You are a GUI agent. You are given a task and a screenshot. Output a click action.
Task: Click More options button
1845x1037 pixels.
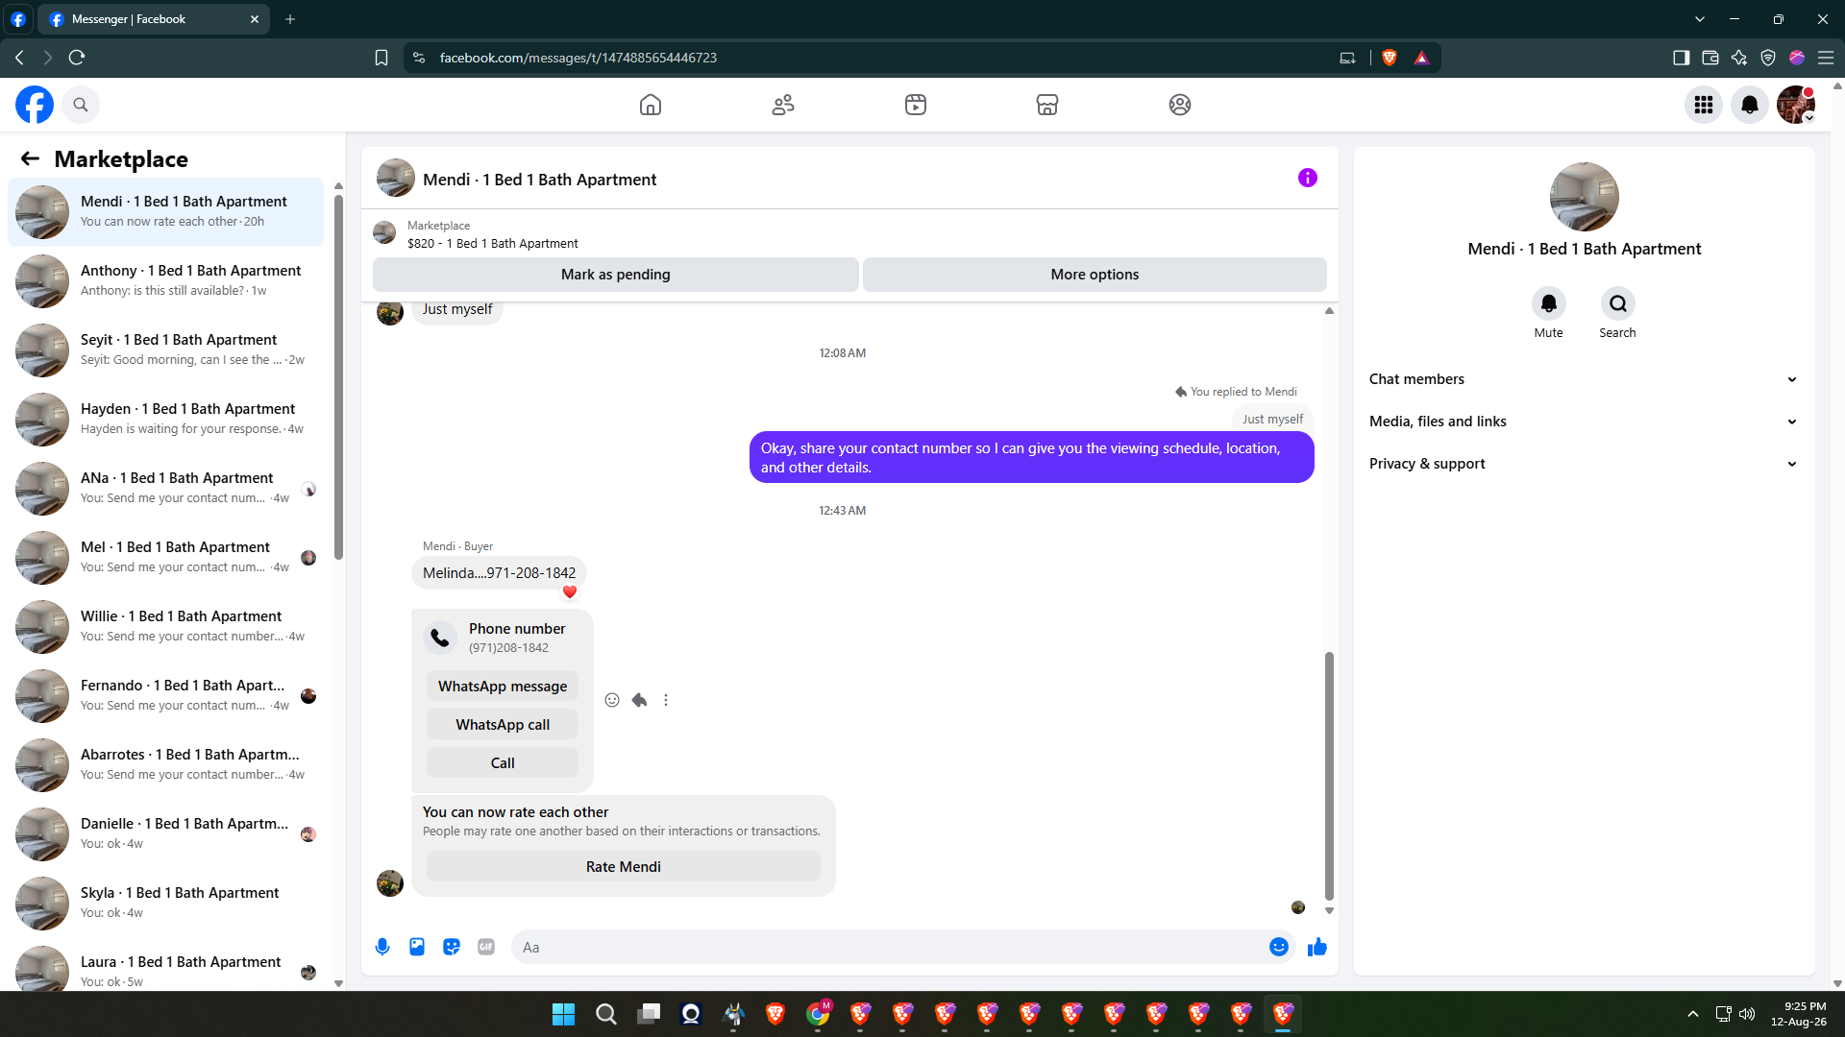(x=1095, y=275)
